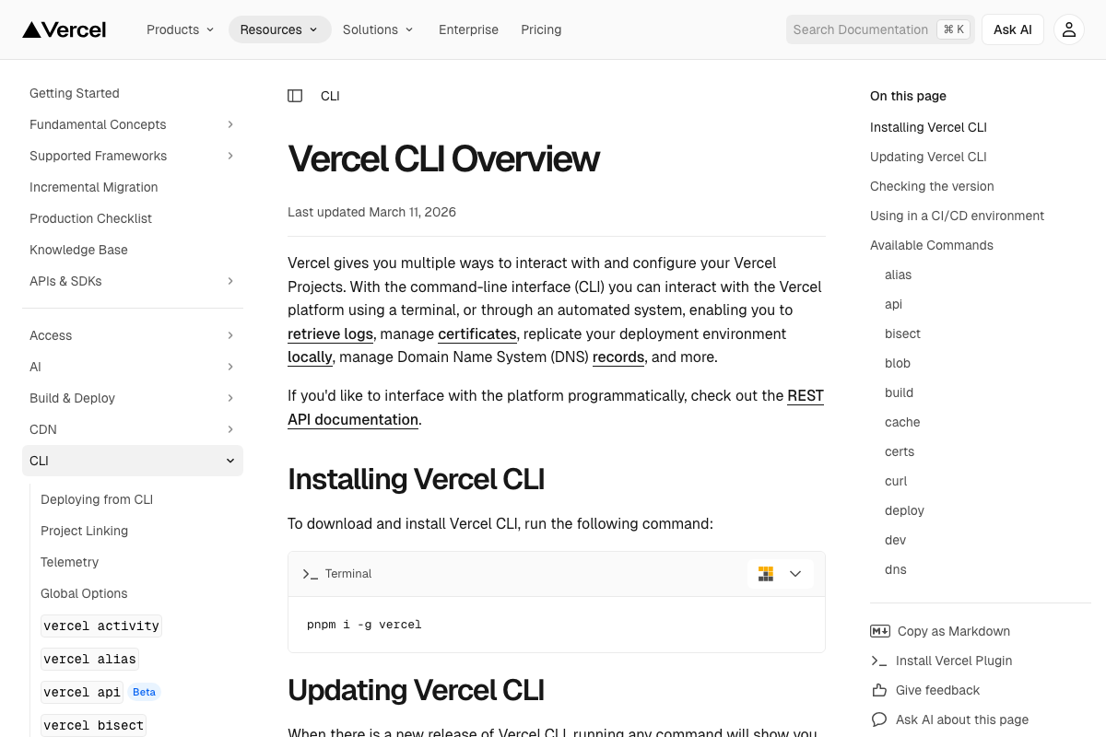The width and height of the screenshot is (1106, 737).
Task: Open vercel alias command page
Action: click(x=89, y=659)
